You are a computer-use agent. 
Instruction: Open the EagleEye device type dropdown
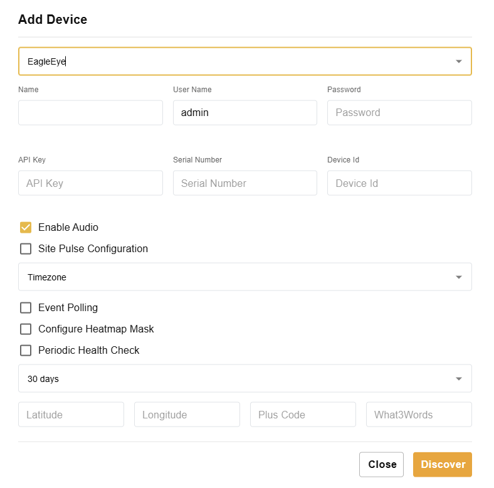tap(244, 61)
